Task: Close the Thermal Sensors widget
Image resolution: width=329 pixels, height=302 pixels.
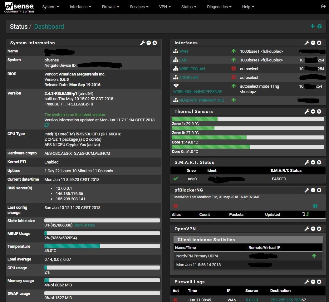Action: click(319, 111)
